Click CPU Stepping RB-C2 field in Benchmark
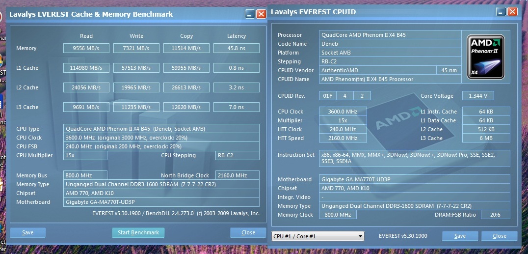The width and height of the screenshot is (528, 254). pyautogui.click(x=238, y=155)
